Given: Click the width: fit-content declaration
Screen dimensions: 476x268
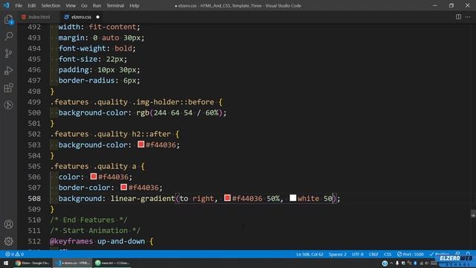Looking at the screenshot, I should pyautogui.click(x=99, y=27).
